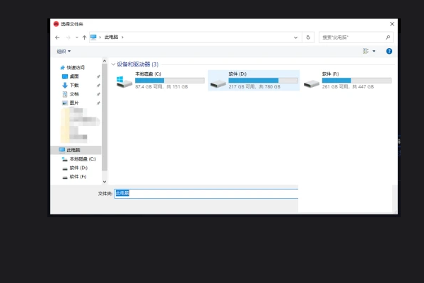Image resolution: width=424 pixels, height=283 pixels.
Task: Click pin icon next to 文档
Action: tap(98, 94)
